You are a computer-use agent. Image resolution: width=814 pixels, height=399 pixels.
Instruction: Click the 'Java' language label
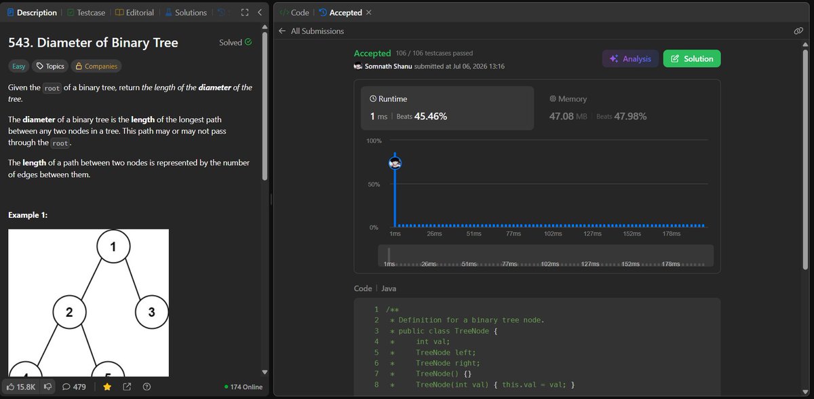point(388,288)
